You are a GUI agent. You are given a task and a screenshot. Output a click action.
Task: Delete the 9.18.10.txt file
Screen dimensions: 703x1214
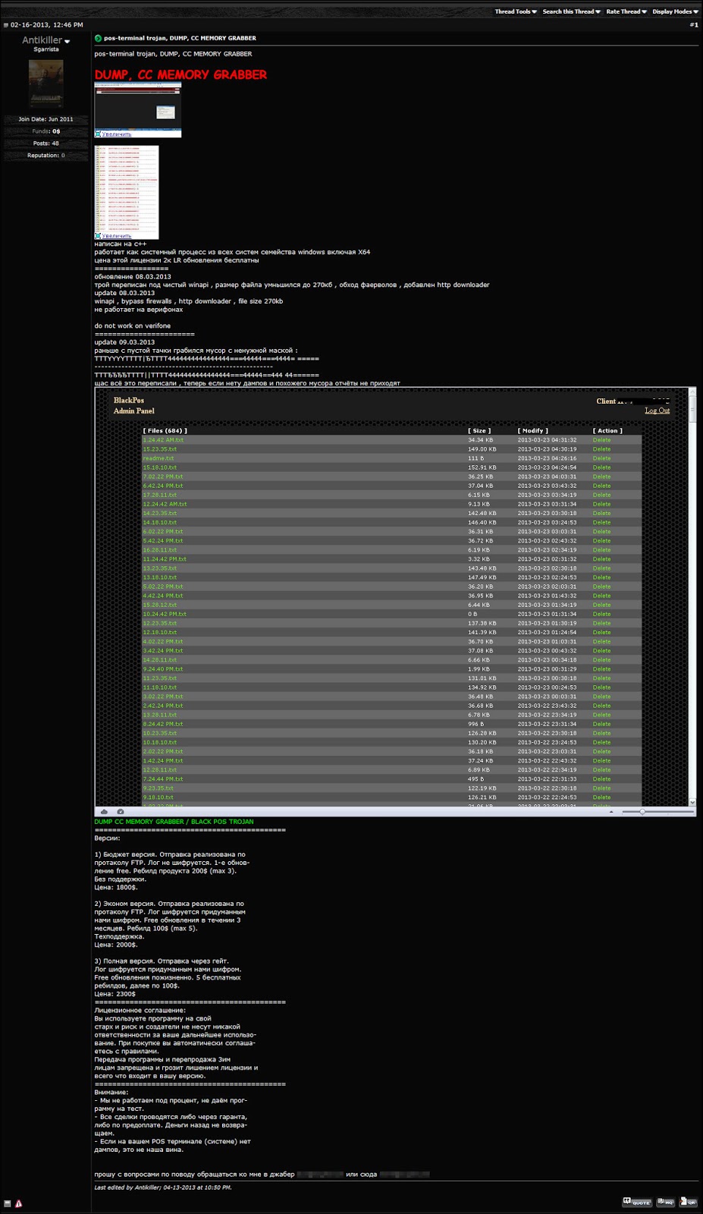[601, 797]
